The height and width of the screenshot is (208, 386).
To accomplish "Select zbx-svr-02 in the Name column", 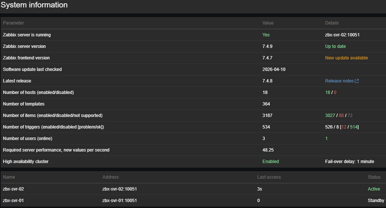I will click(x=13, y=189).
